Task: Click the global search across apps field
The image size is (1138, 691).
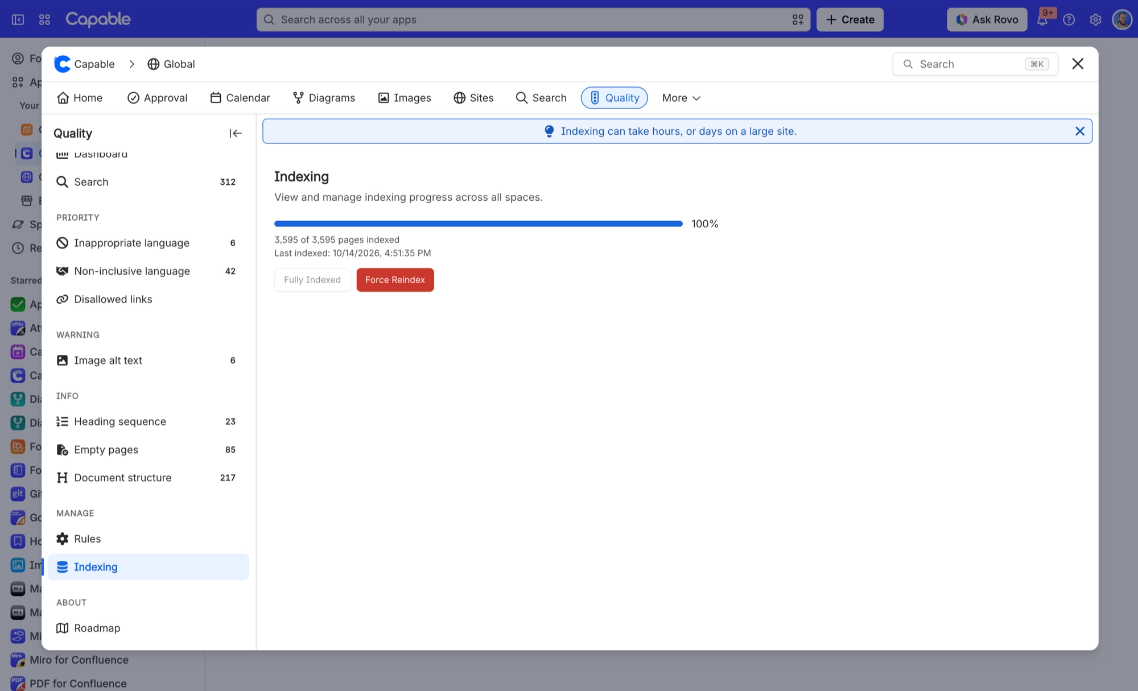Action: click(533, 19)
